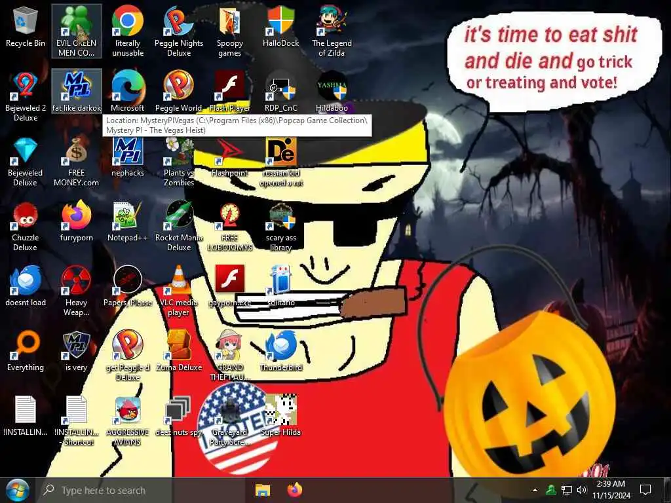The width and height of the screenshot is (671, 503).
Task: Open the volume speaker tray icon
Action: (x=582, y=490)
